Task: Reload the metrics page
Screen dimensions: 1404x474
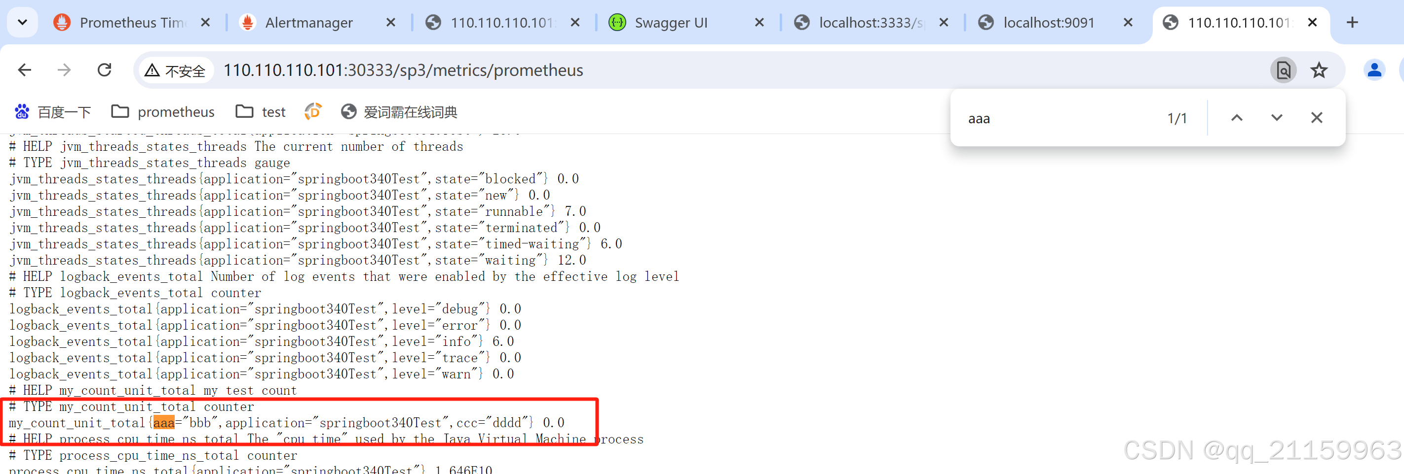Action: pyautogui.click(x=104, y=69)
